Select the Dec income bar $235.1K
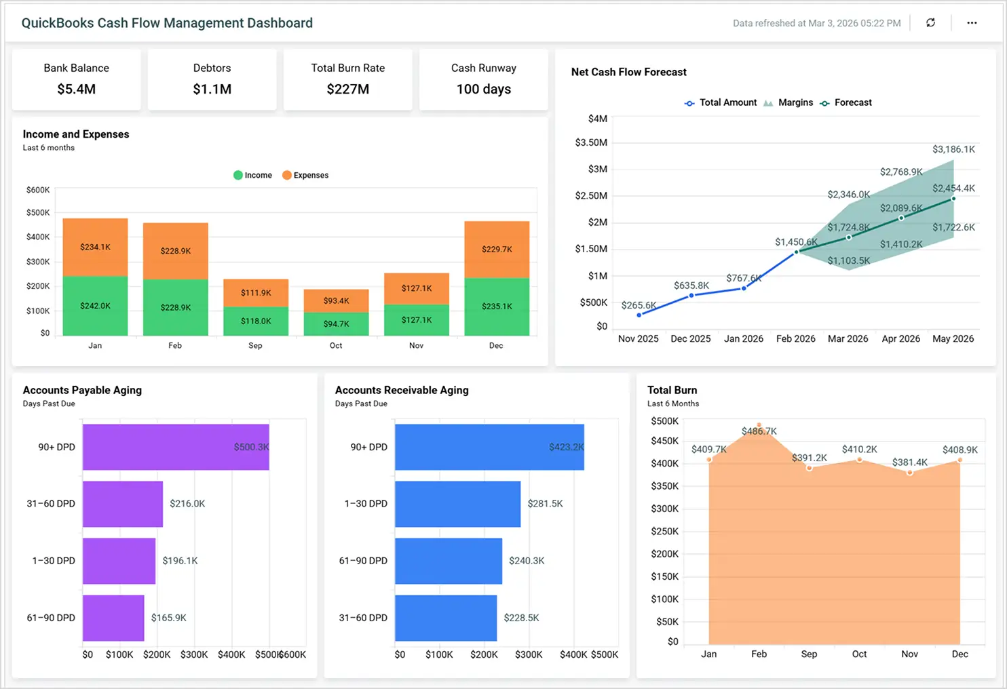This screenshot has height=689, width=1007. coord(497,307)
